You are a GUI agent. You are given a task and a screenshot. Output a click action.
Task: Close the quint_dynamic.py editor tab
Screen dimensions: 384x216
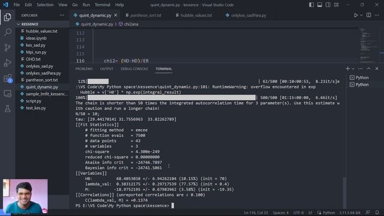pos(116,15)
